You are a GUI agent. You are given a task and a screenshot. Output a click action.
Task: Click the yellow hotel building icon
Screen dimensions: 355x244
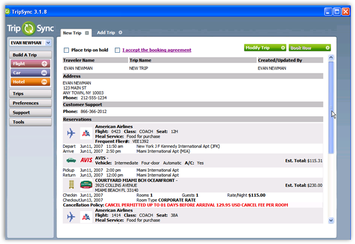coord(70,185)
